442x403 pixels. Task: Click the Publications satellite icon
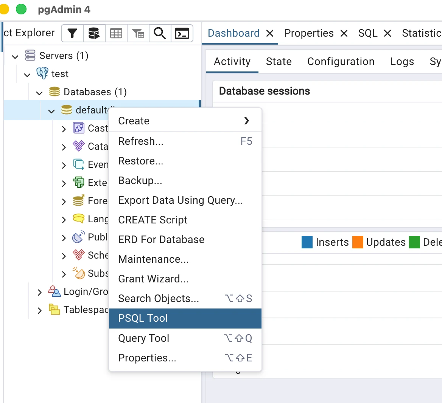(79, 237)
